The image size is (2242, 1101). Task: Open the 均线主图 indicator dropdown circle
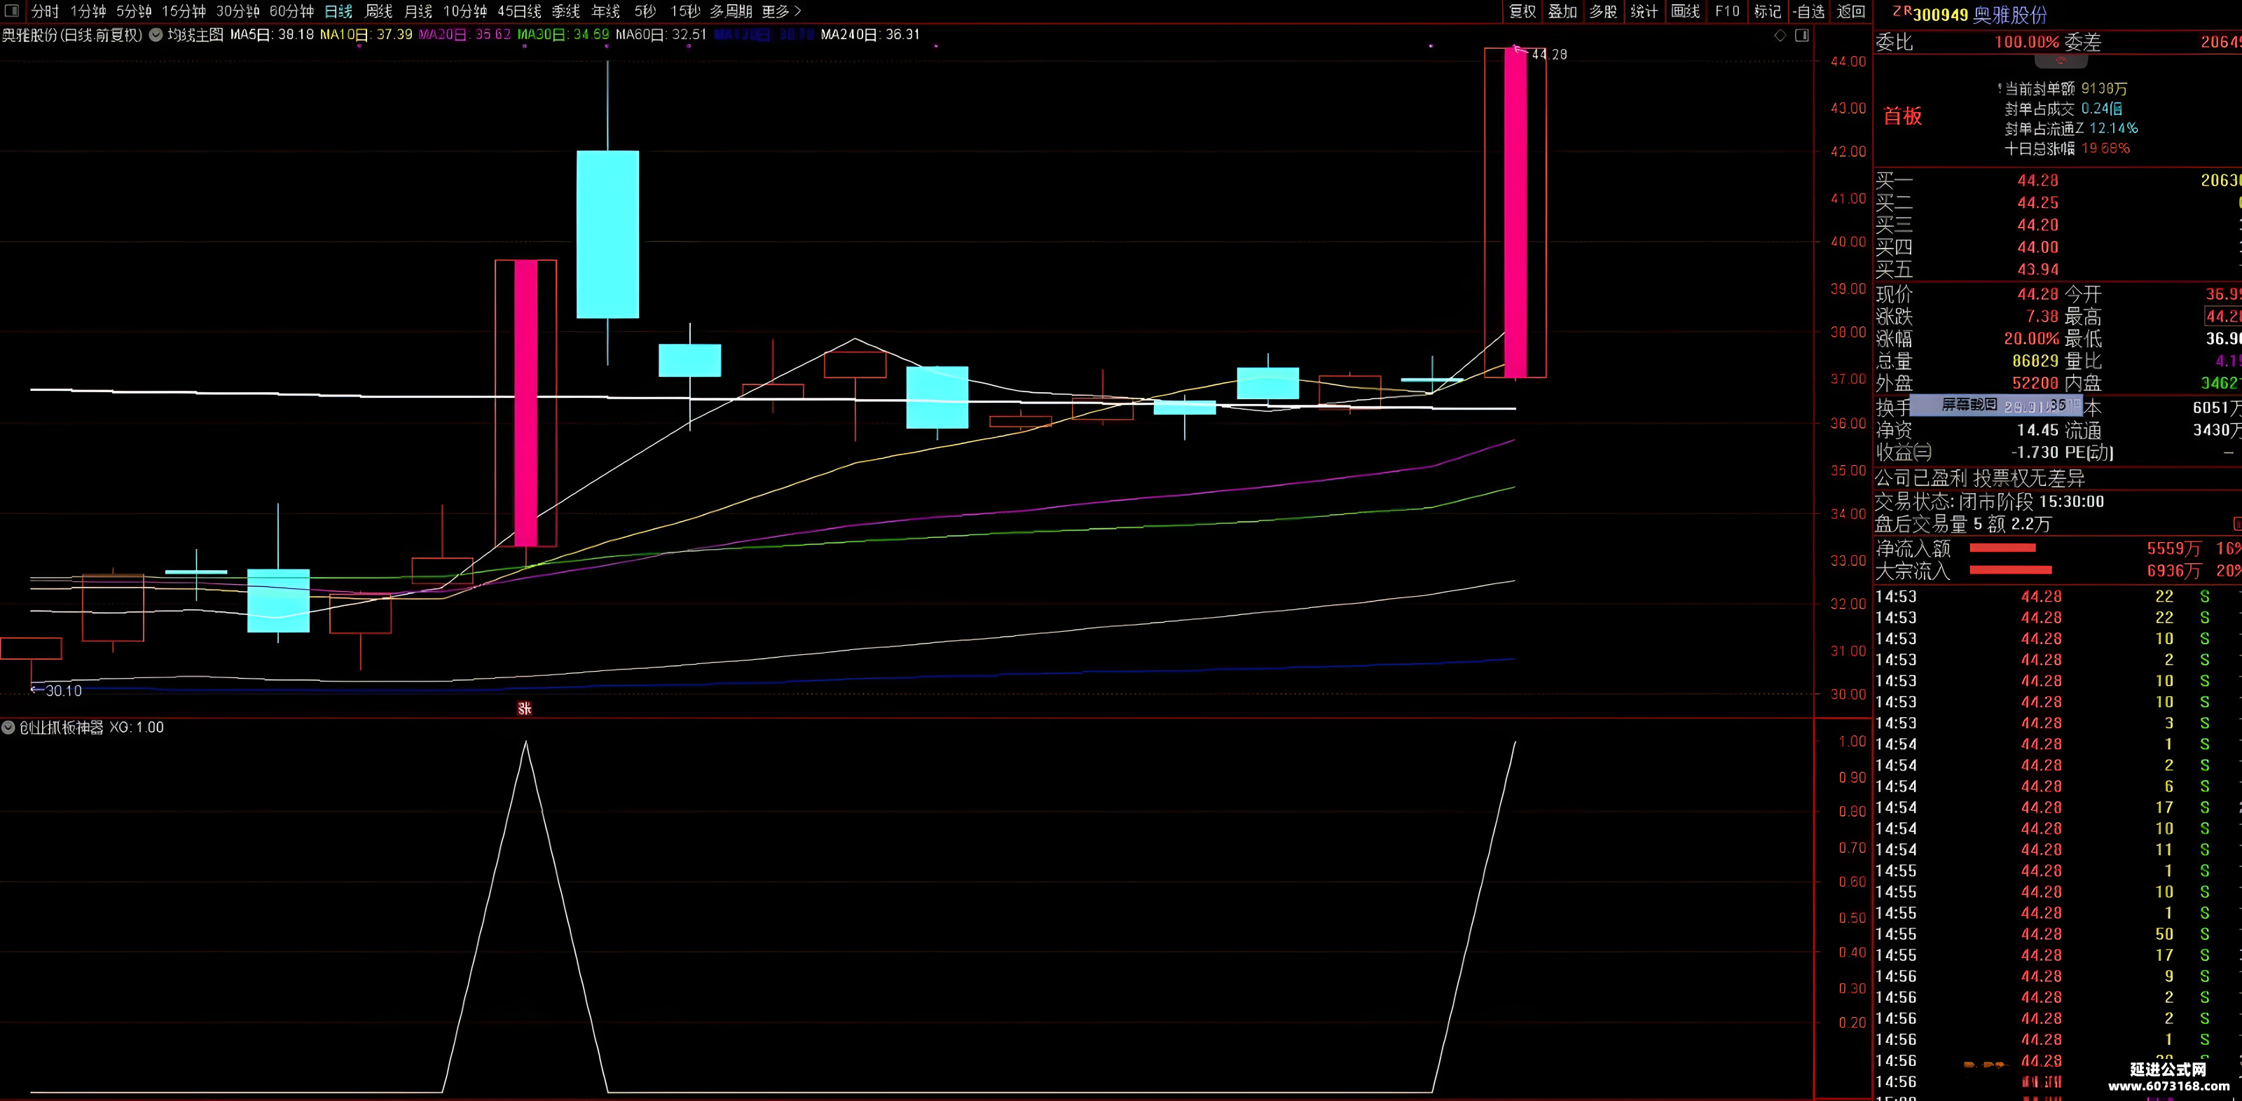(156, 35)
